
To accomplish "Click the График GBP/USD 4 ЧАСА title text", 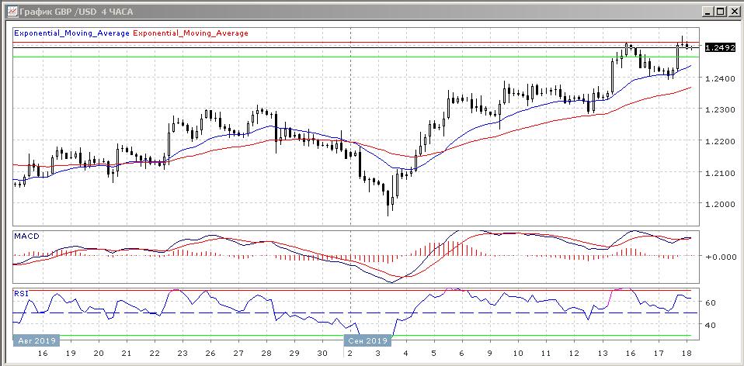I will click(x=68, y=12).
